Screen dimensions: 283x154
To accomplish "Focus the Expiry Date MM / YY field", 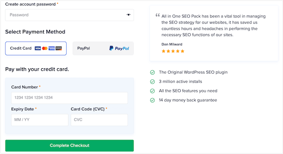I will [40, 120].
